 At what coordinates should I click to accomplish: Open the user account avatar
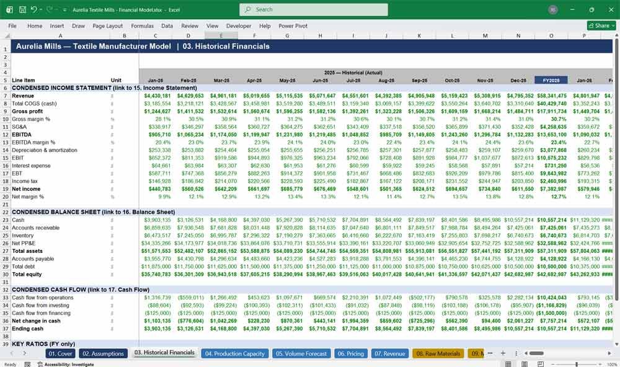point(553,9)
